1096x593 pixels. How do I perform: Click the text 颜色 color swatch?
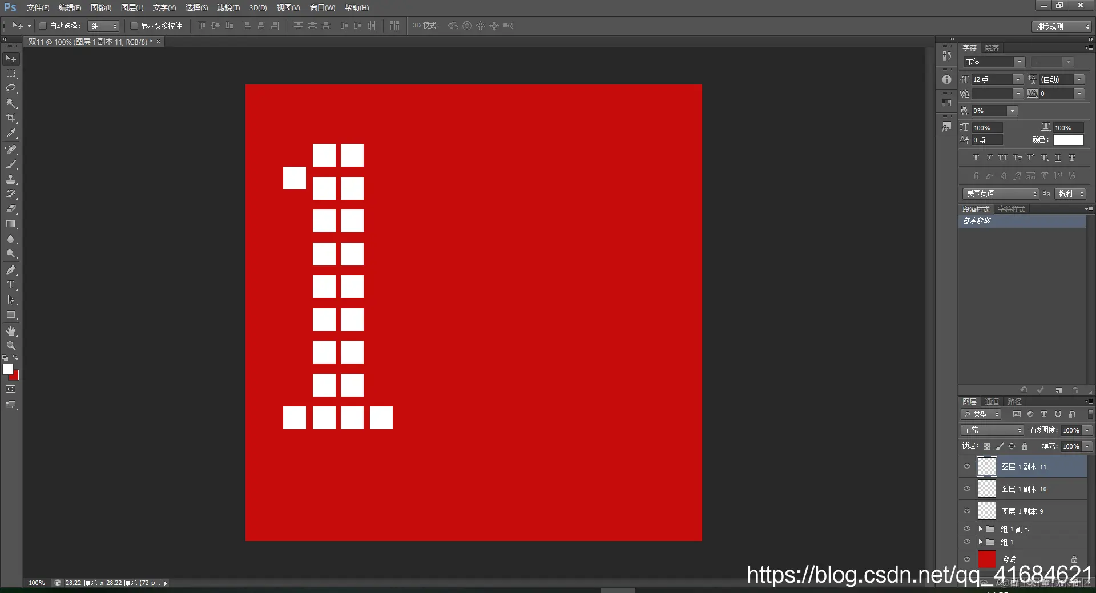coord(1068,140)
